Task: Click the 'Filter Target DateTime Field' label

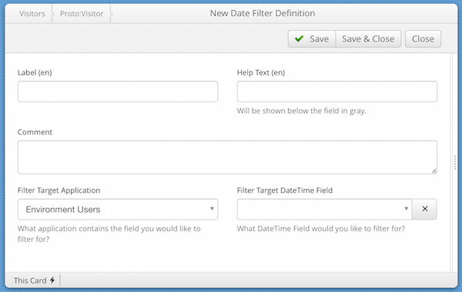Action: click(x=285, y=191)
